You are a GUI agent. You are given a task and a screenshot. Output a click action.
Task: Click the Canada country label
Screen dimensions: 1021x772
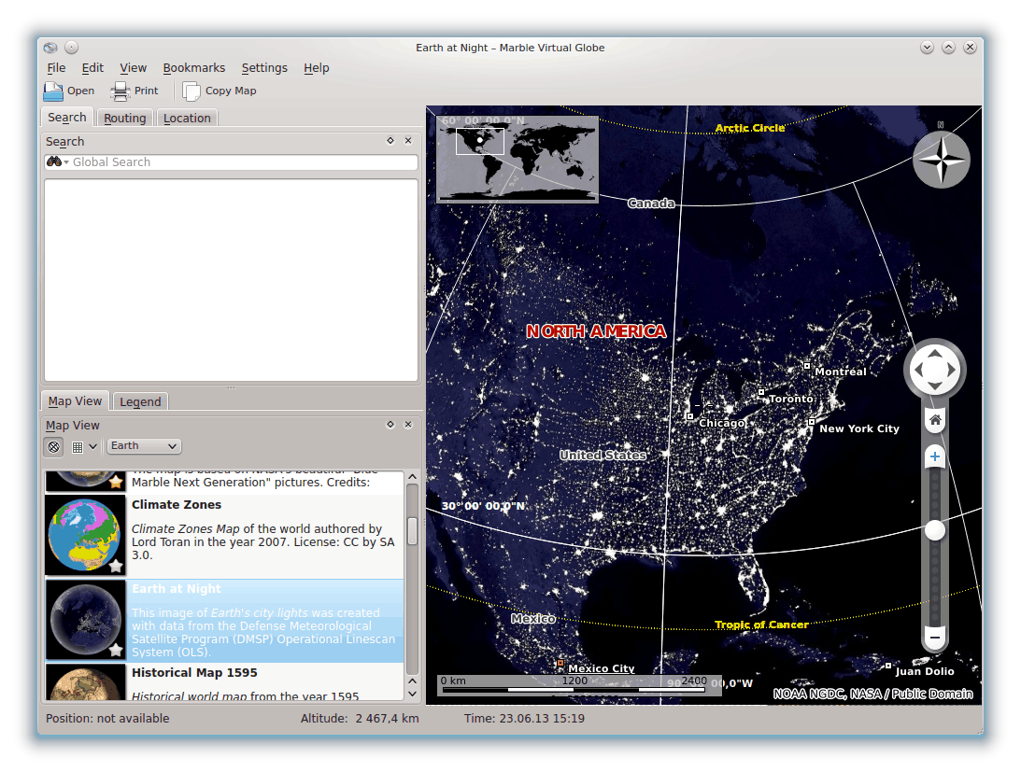(650, 204)
